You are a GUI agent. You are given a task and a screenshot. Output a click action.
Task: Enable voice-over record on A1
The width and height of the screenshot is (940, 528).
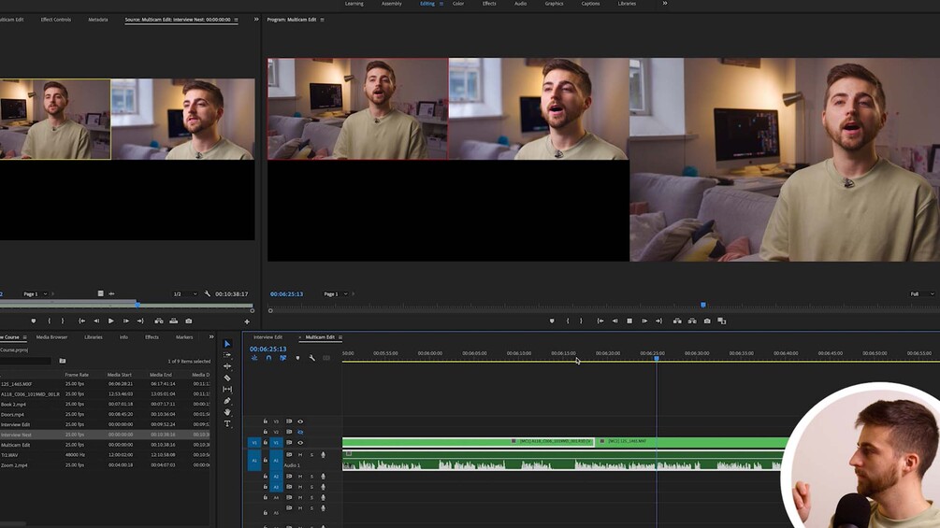click(x=323, y=455)
